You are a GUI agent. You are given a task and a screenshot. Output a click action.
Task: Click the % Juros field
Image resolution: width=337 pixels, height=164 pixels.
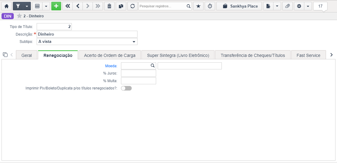[x=139, y=73]
